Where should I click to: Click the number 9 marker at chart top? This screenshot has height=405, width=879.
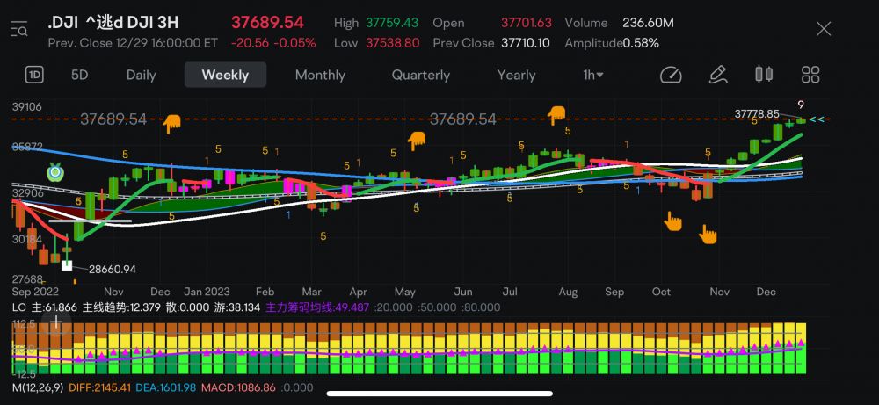click(x=801, y=105)
